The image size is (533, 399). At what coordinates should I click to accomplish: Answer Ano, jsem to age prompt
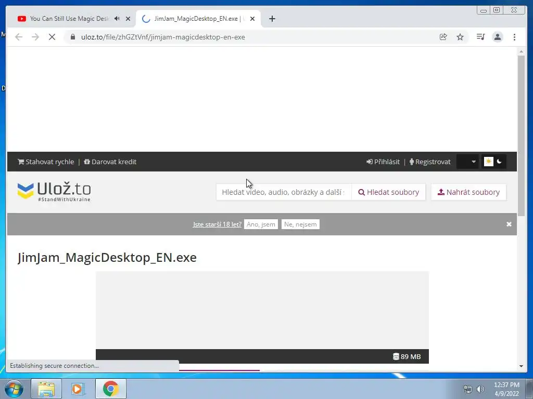tap(261, 224)
